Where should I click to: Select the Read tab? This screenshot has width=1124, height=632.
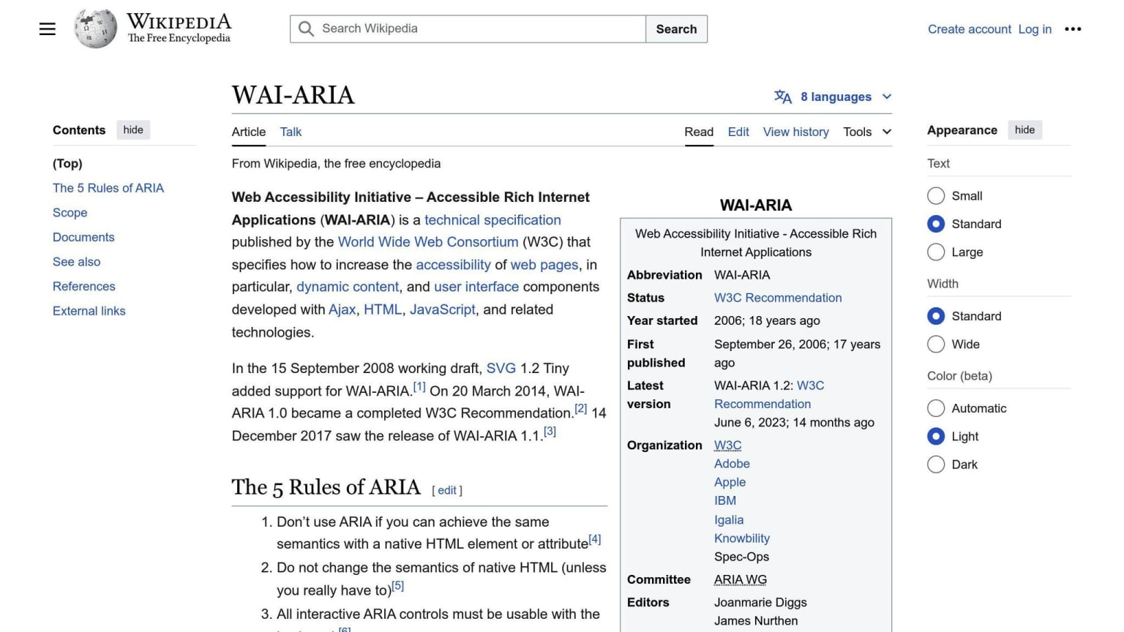[699, 132]
